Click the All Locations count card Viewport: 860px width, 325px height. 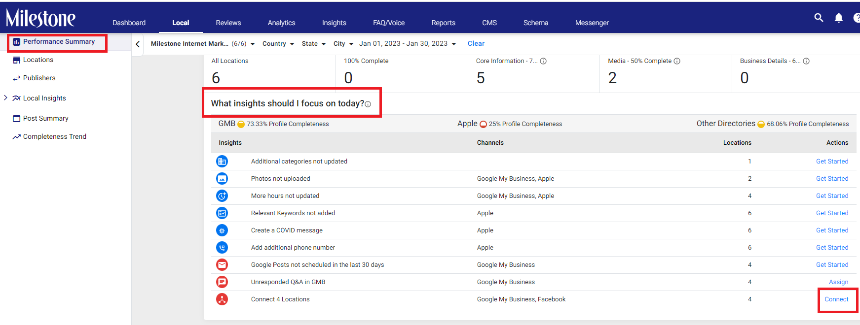click(269, 73)
